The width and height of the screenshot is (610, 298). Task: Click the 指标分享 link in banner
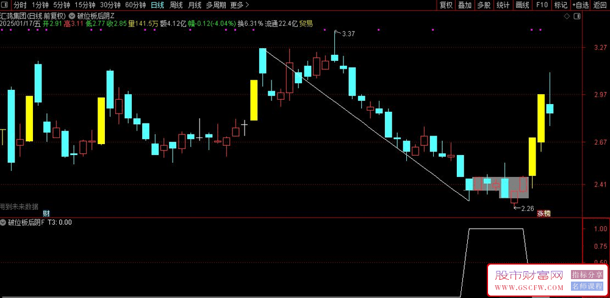586,274
